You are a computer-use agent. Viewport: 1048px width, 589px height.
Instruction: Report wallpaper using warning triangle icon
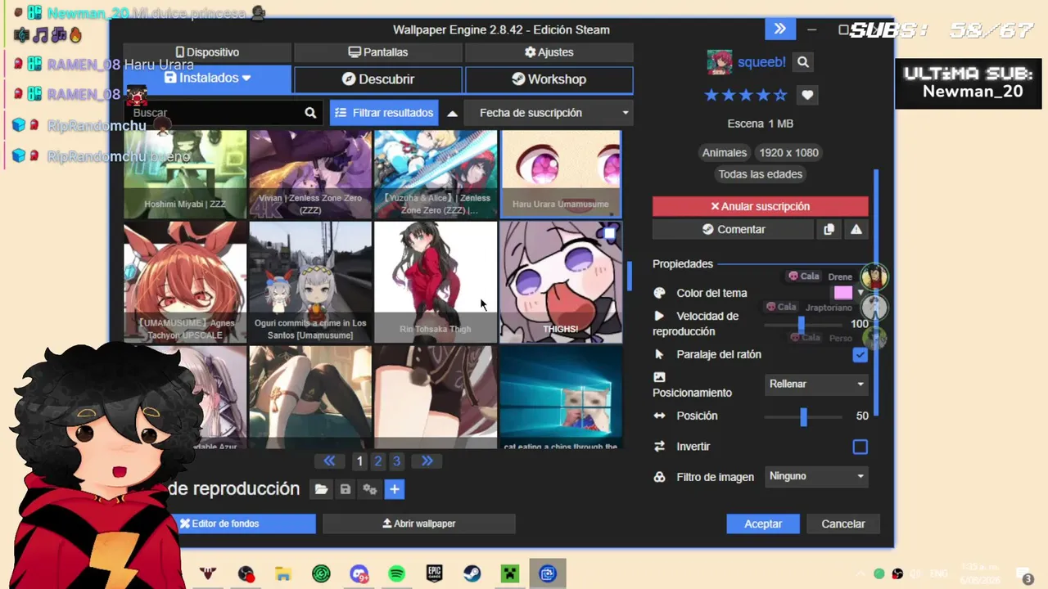(x=856, y=230)
